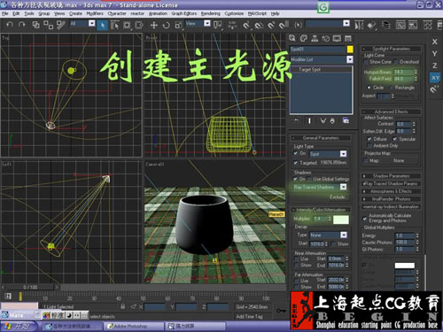
Task: Open the Hierarchy command panel tab
Action: [x=315, y=38]
